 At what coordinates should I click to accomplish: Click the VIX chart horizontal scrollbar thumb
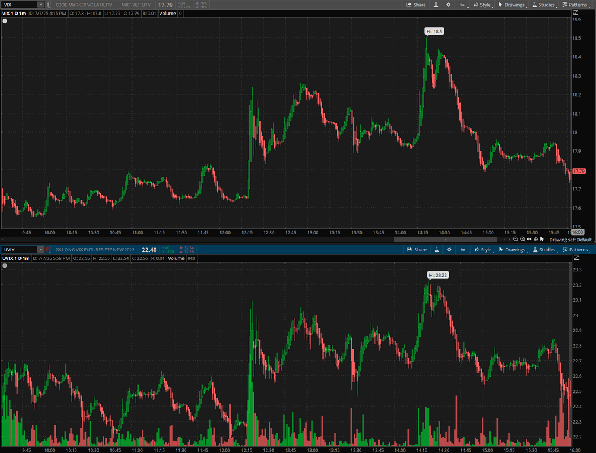click(x=445, y=240)
